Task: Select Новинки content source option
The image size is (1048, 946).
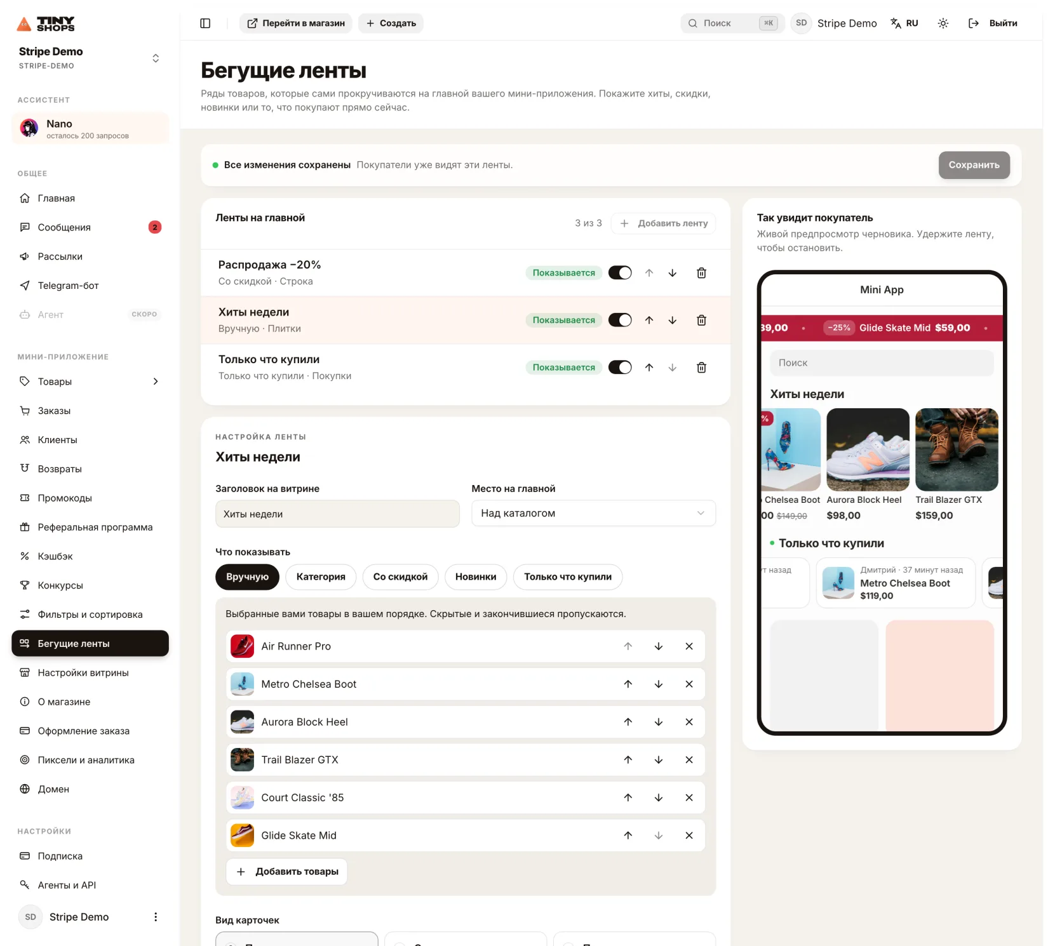Action: point(476,577)
